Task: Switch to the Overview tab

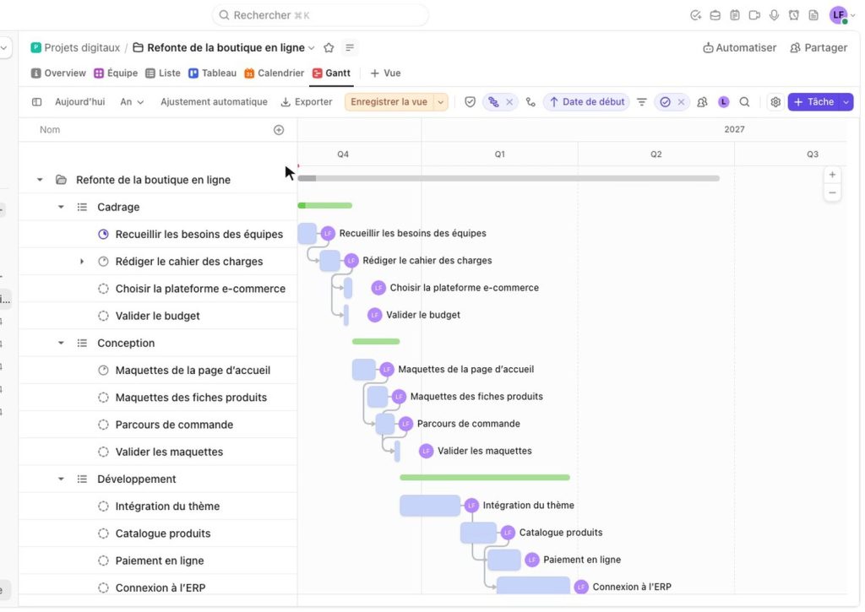Action: point(58,73)
